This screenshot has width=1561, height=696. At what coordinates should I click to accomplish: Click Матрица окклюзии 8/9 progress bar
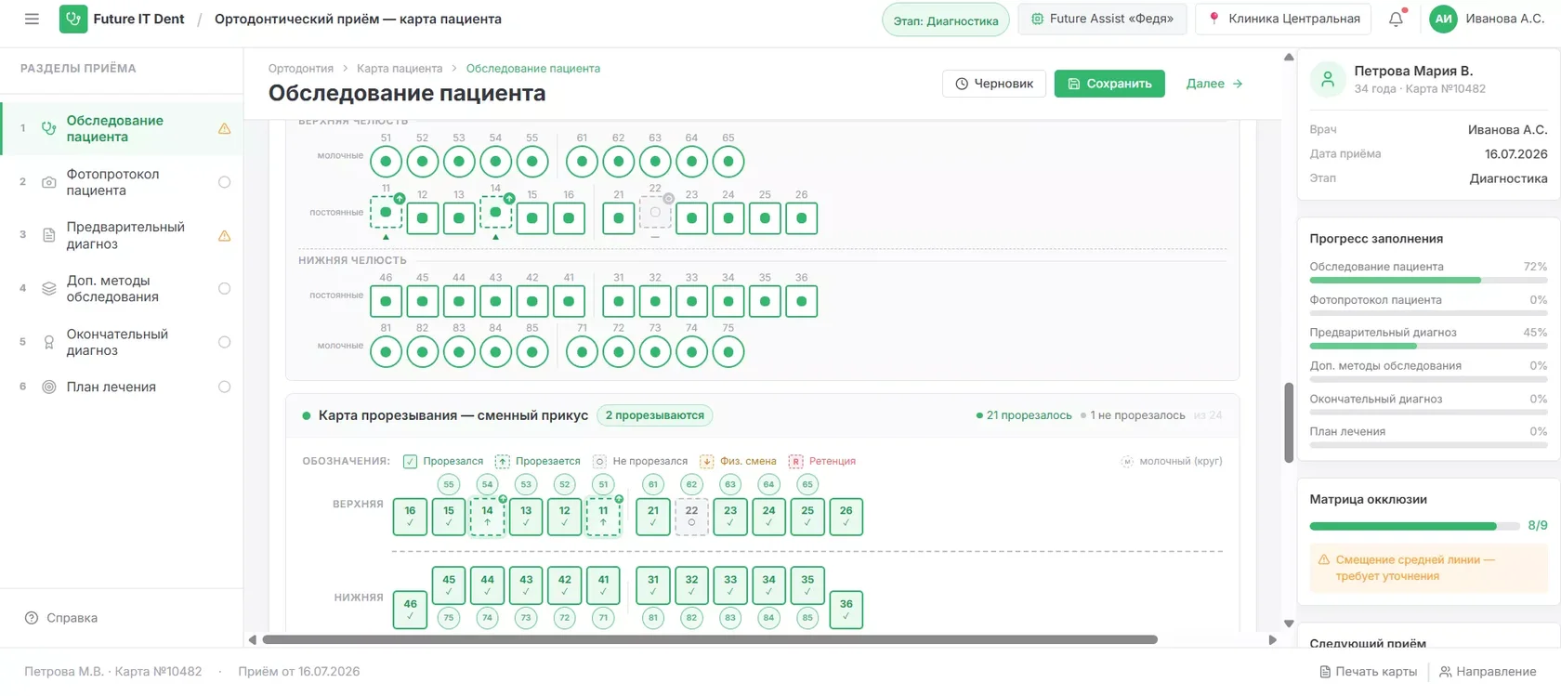coord(1413,526)
